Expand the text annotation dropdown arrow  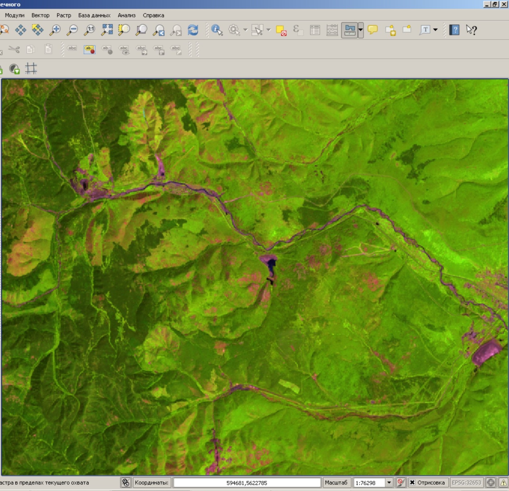(x=436, y=30)
